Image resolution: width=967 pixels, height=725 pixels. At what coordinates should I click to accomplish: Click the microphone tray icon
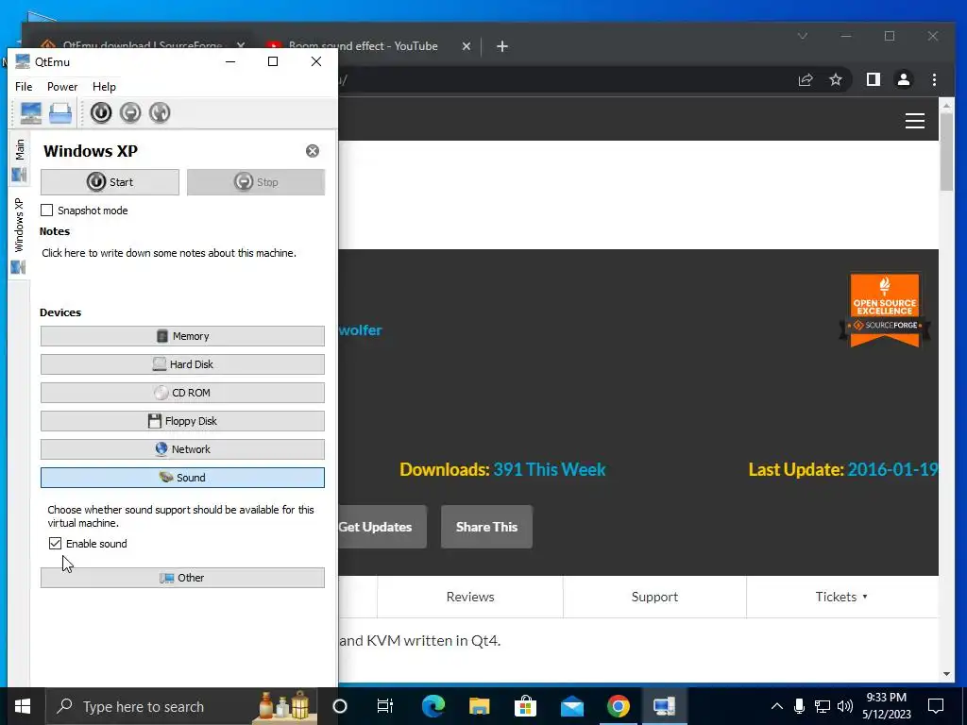click(x=799, y=706)
